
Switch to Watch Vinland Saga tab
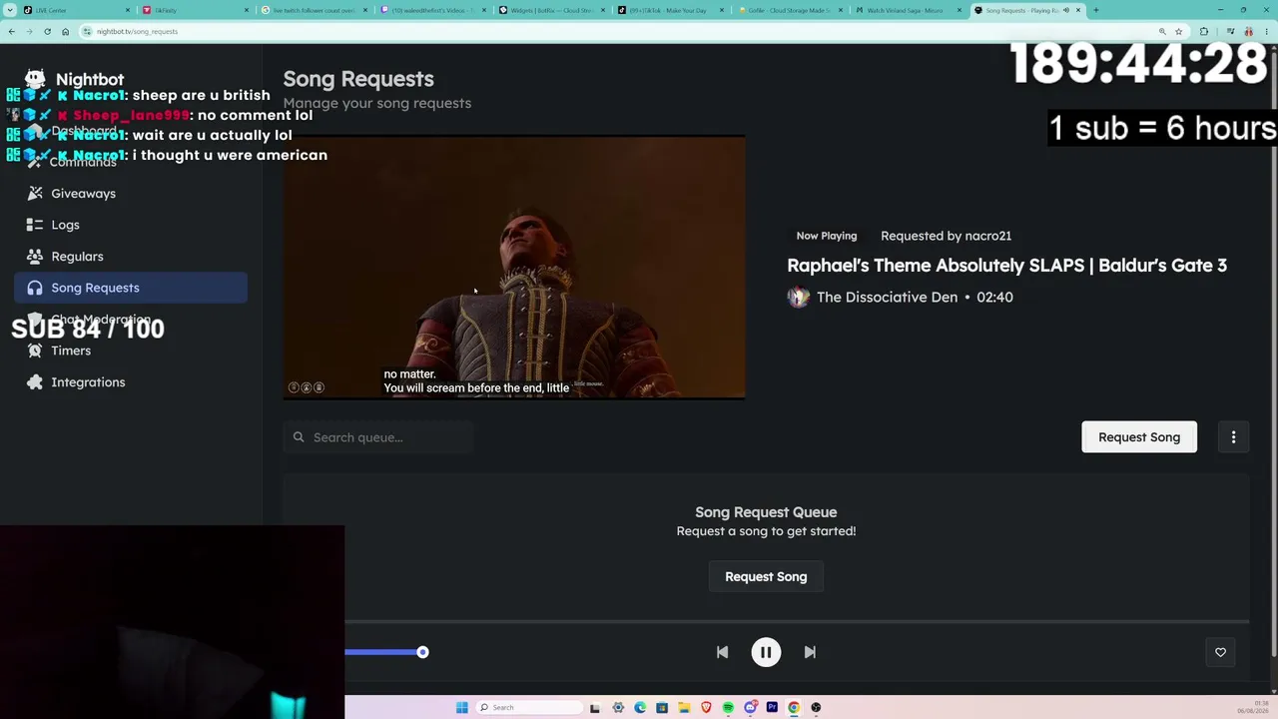point(908,10)
